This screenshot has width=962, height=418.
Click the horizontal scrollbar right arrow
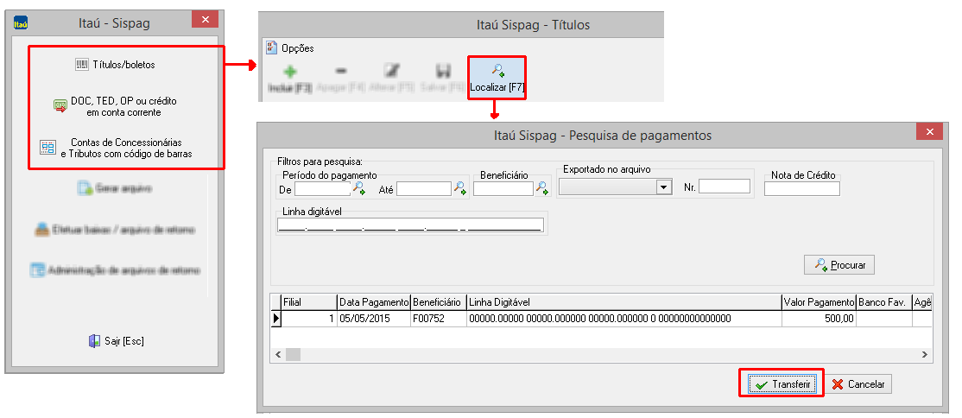point(925,355)
